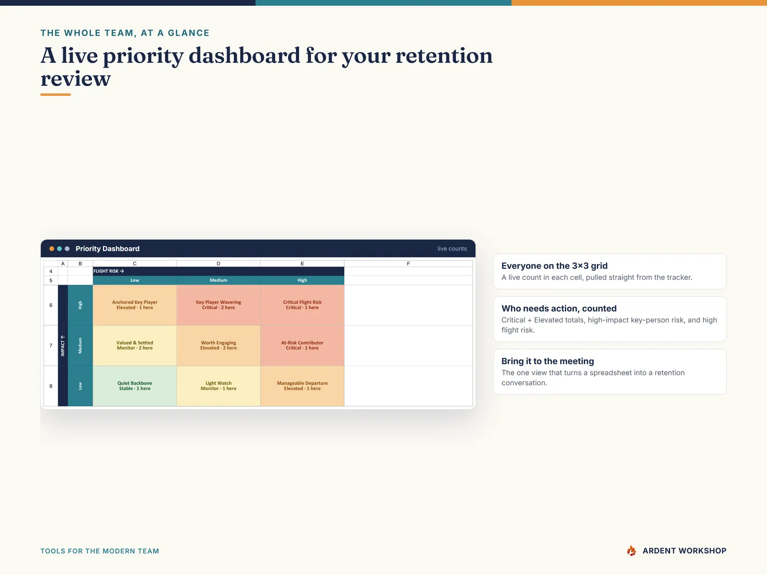The image size is (767, 575).
Task: Click the orange window dot in Priority Dashboard
Action: click(52, 249)
